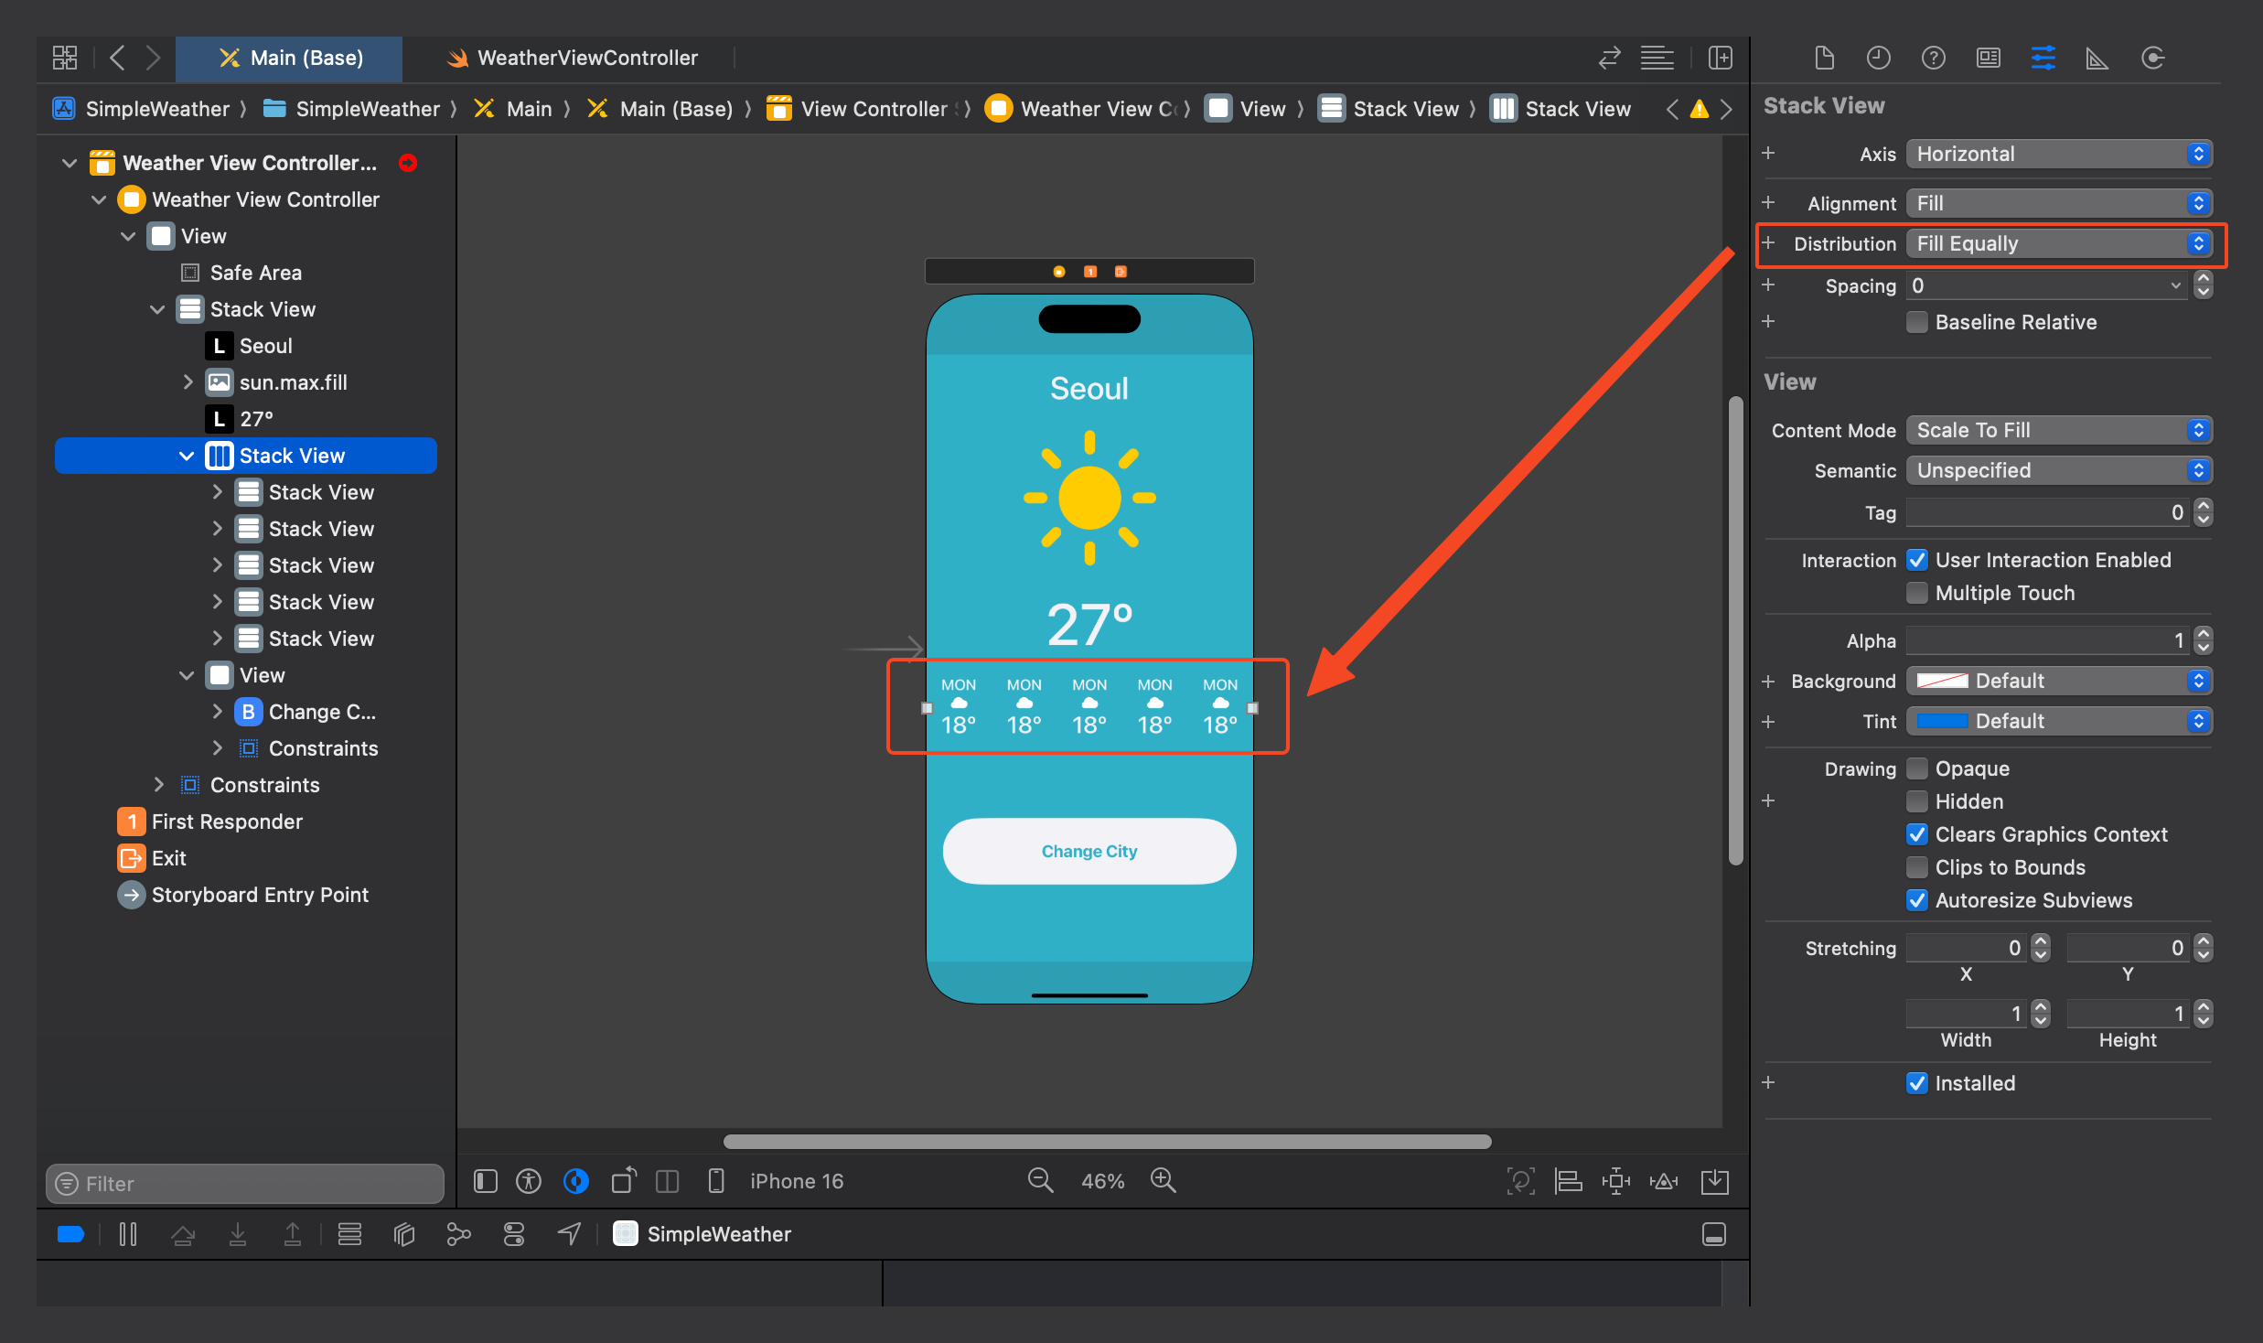Enable the Baseline Relative checkbox

pyautogui.click(x=1917, y=322)
